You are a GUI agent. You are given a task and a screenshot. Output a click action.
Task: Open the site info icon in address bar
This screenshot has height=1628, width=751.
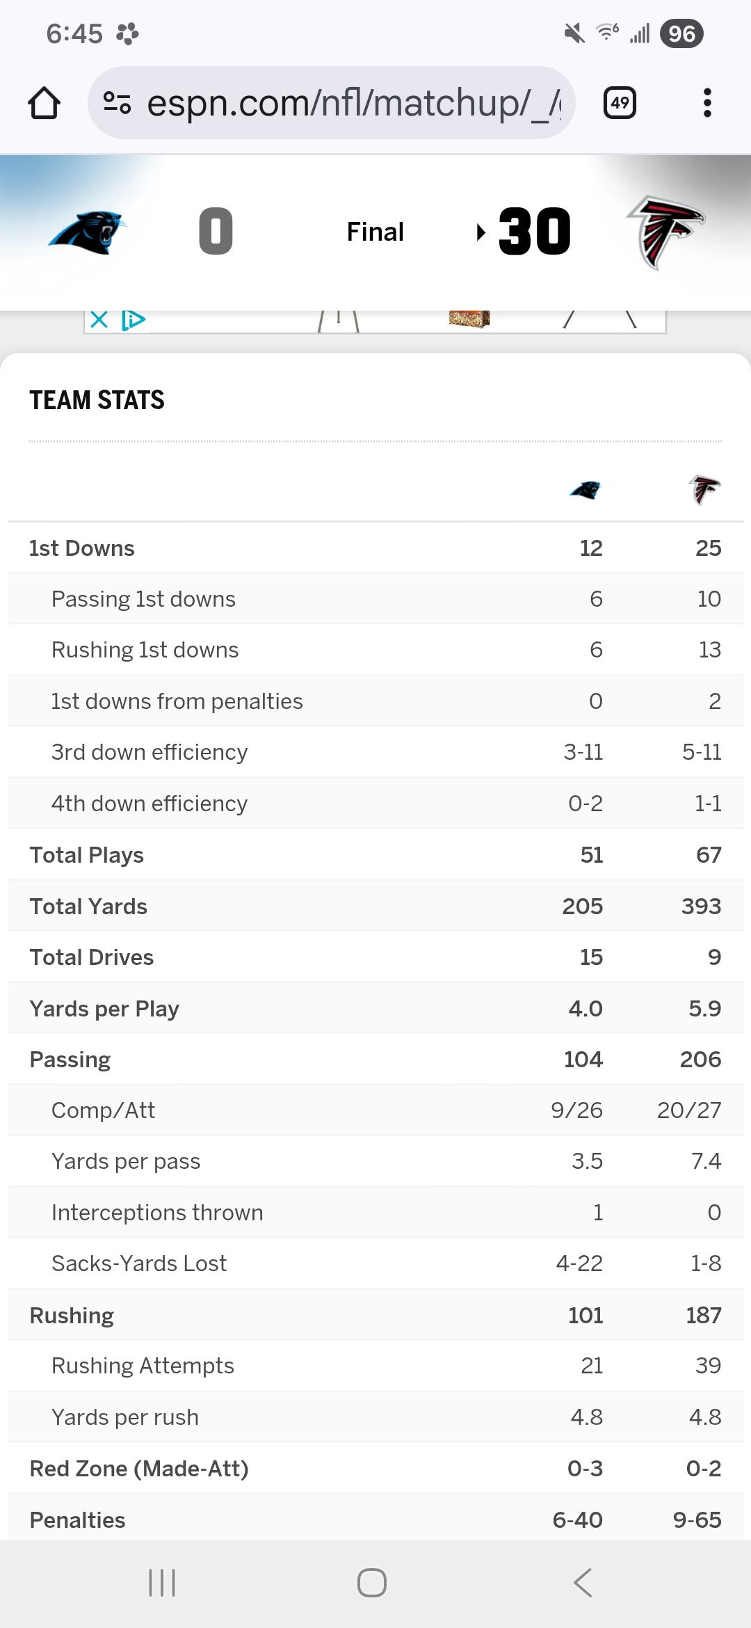tap(117, 103)
